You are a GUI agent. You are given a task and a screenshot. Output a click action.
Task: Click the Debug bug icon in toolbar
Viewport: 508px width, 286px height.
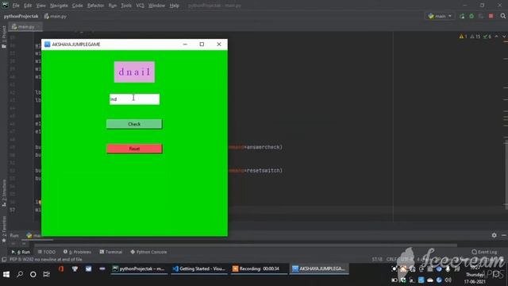pyautogui.click(x=471, y=16)
